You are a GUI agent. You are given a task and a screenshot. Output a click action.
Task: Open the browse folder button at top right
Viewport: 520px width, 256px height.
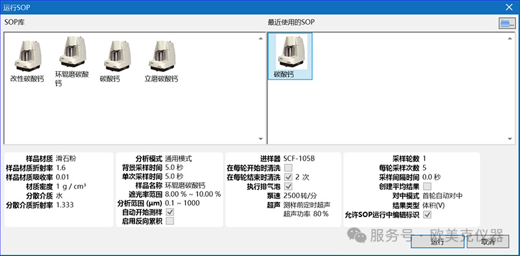[507, 23]
